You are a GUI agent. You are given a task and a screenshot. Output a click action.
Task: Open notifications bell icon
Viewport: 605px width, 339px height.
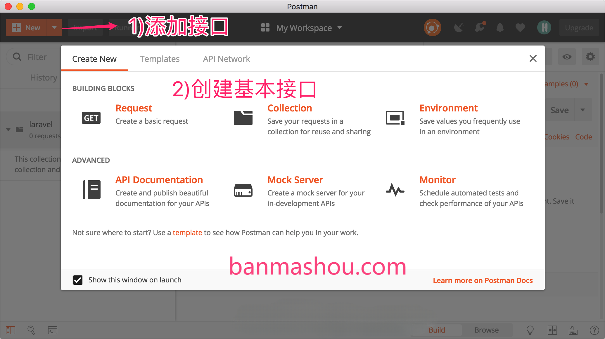coord(500,28)
